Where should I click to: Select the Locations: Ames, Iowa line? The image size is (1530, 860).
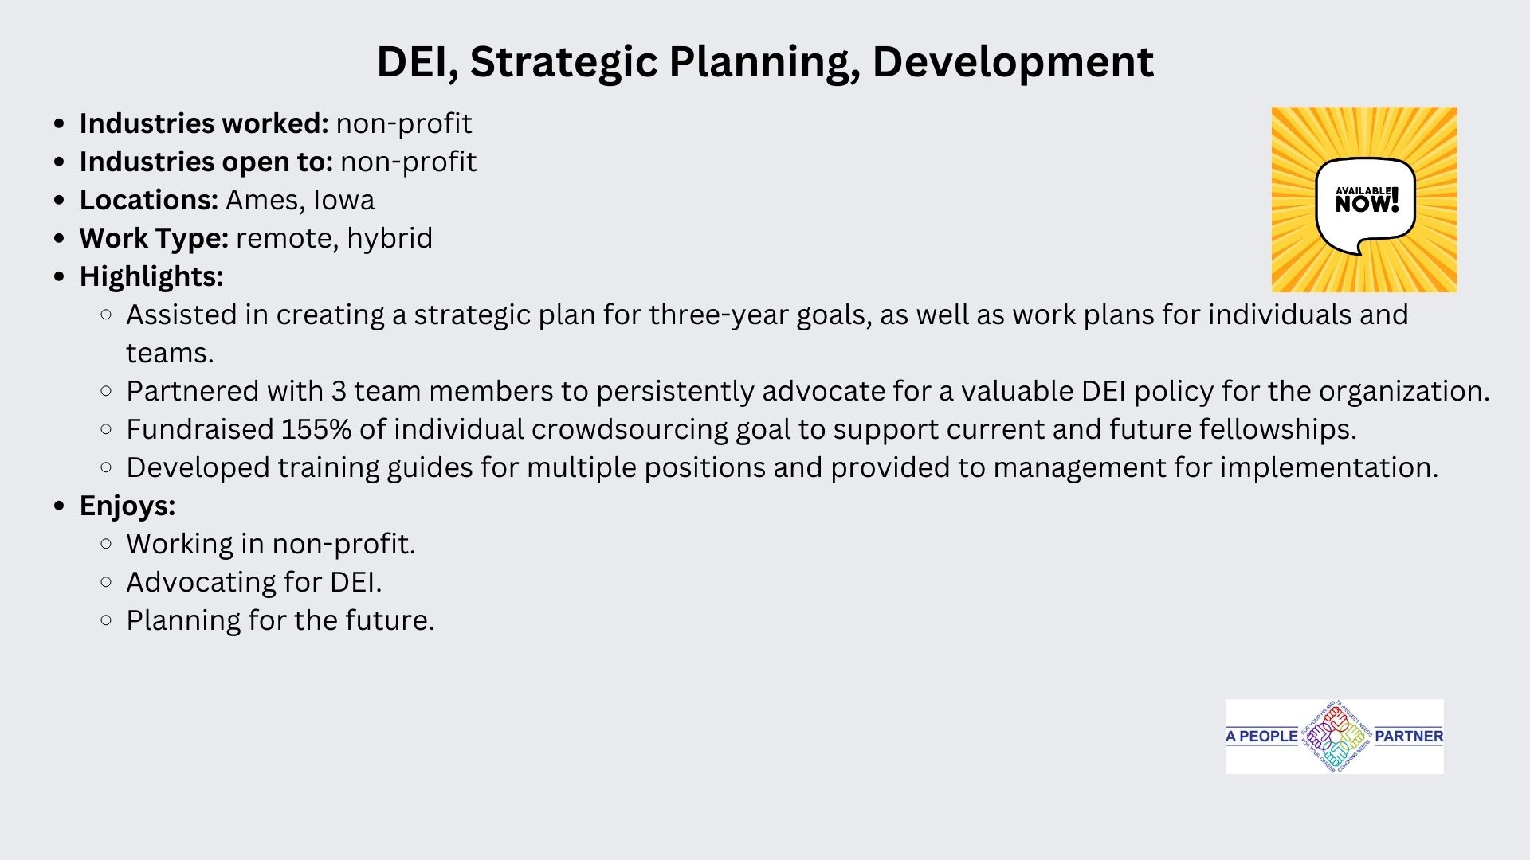[x=227, y=200]
